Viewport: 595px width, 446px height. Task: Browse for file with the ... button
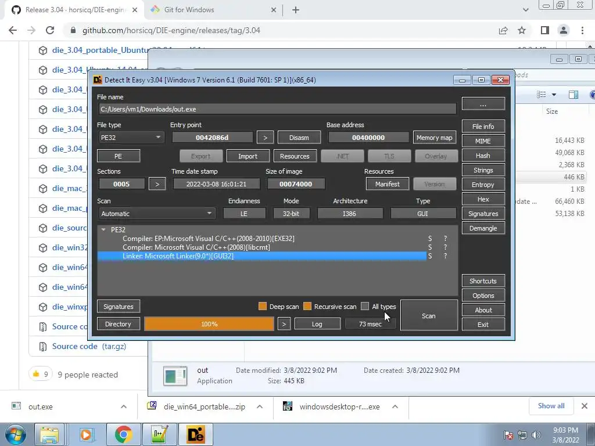483,104
